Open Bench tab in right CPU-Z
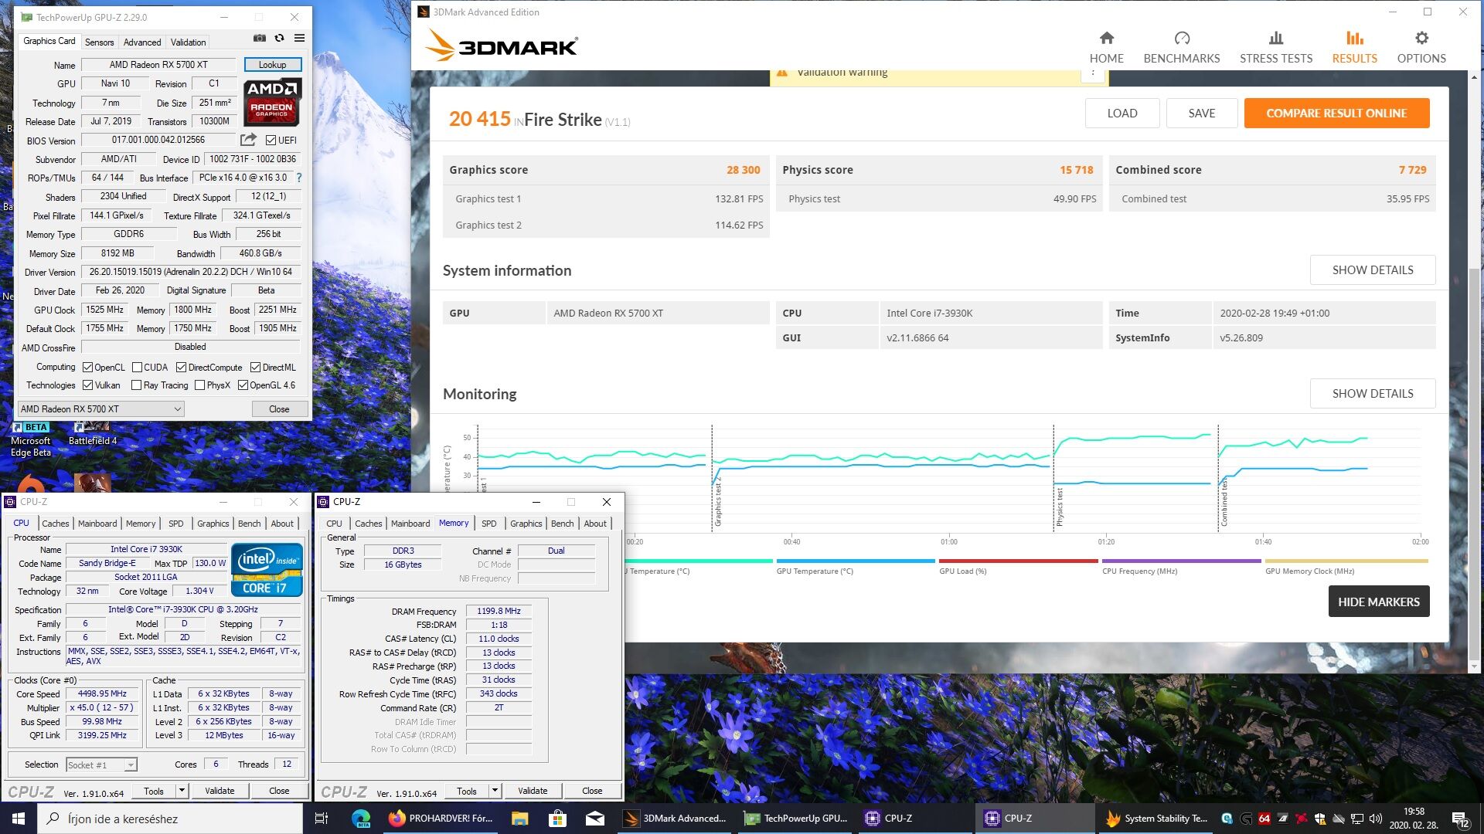The width and height of the screenshot is (1484, 834). (562, 524)
